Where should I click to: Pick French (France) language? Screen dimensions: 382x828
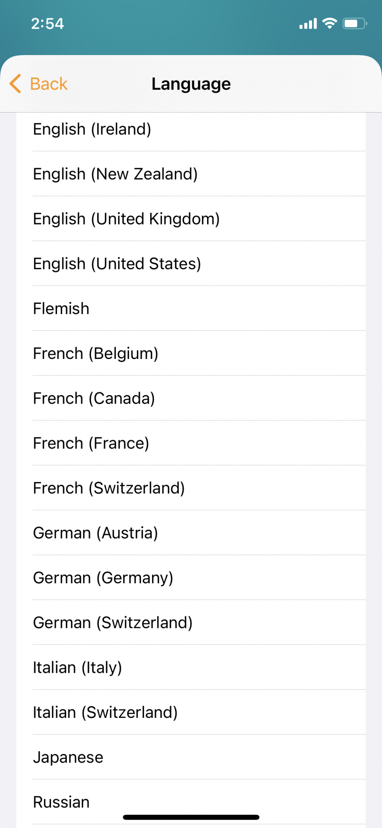[x=191, y=443]
